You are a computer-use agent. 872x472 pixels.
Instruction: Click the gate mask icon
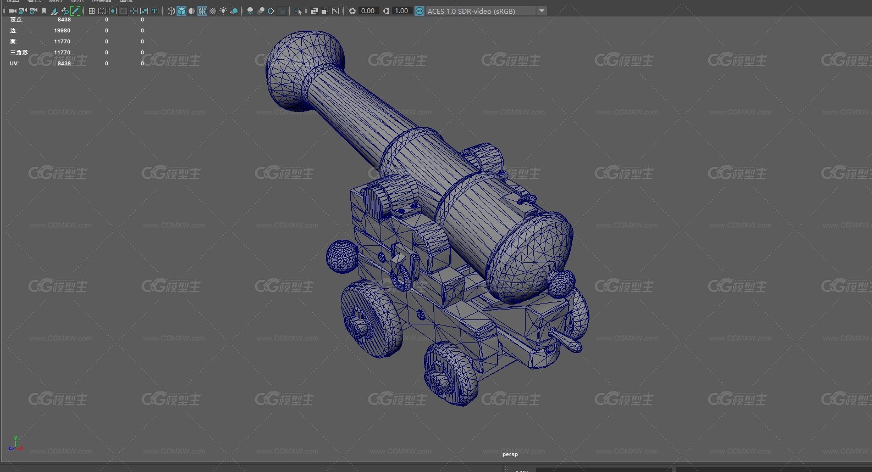click(x=123, y=11)
